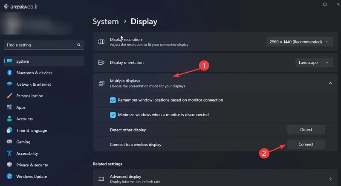
Task: Open Network & internet settings
Action: [x=44, y=84]
